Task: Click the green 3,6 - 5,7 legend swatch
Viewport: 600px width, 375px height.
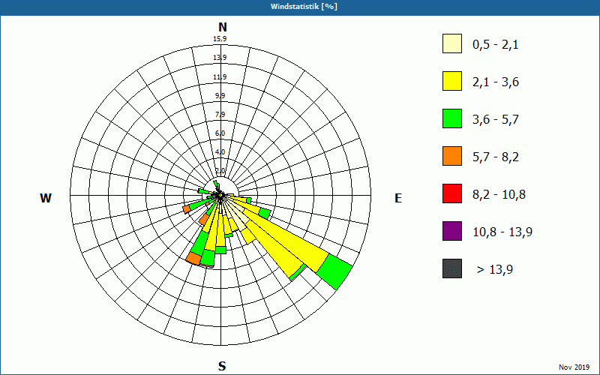Action: coord(452,118)
